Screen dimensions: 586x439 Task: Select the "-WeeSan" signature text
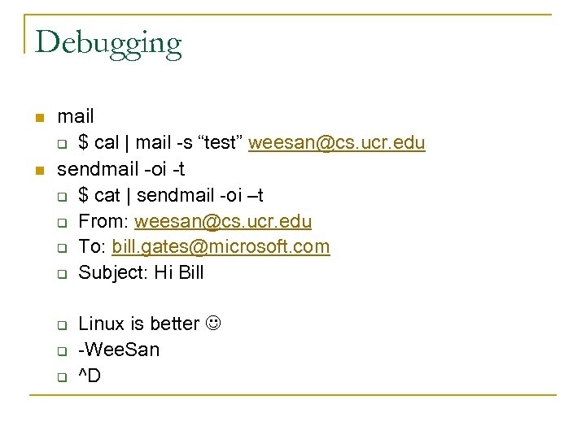pos(119,350)
